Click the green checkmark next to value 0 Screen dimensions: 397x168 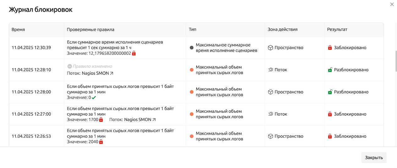point(94,98)
